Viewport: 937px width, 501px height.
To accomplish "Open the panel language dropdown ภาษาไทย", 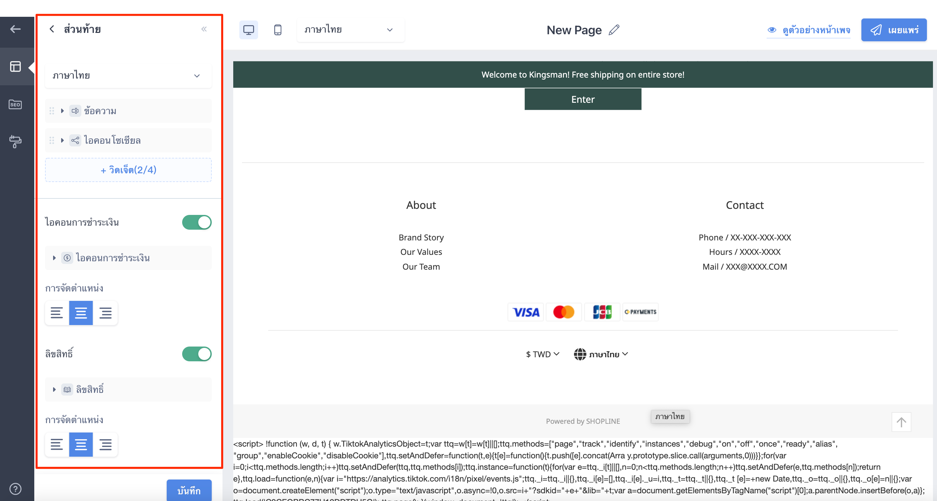I will point(128,76).
